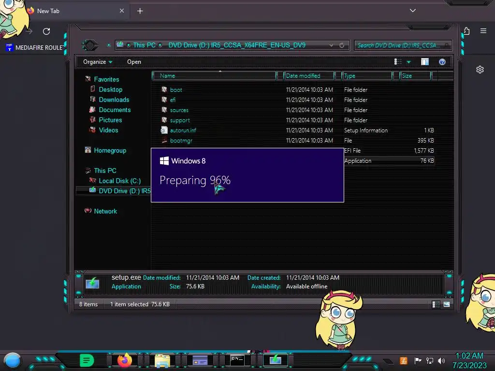Close the New Tab tab in Firefox

[x=122, y=11]
